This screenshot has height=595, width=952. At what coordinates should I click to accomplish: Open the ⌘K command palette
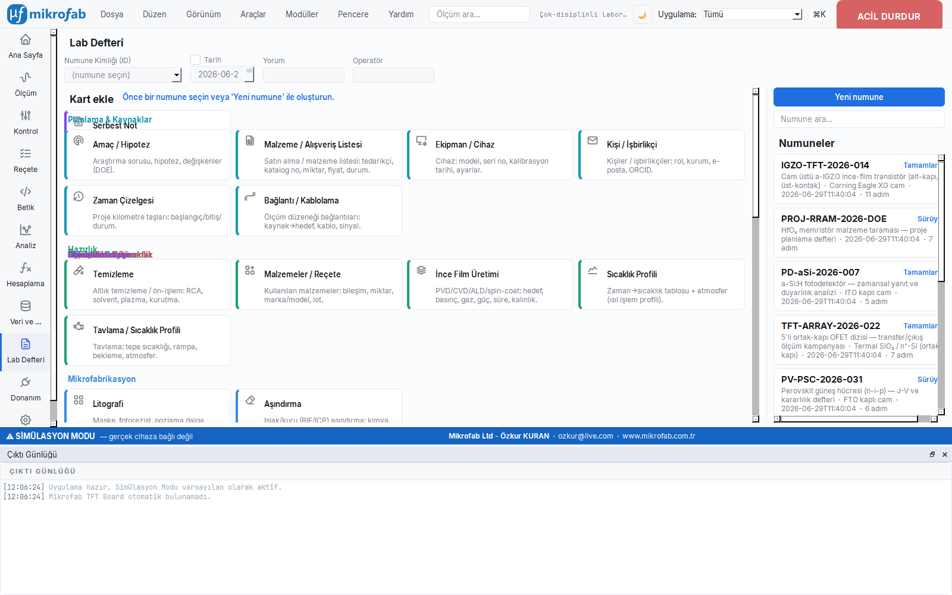tap(819, 14)
